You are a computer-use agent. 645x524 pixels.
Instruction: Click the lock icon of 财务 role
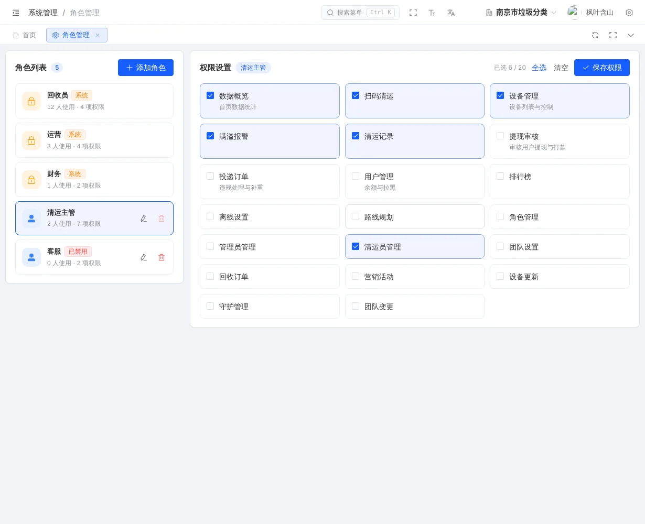click(x=31, y=180)
